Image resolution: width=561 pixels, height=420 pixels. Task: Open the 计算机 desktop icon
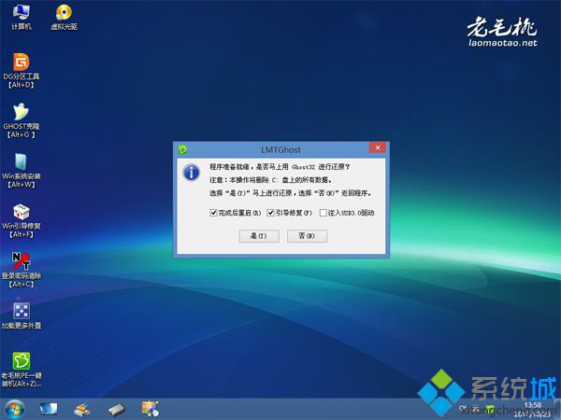tap(22, 17)
